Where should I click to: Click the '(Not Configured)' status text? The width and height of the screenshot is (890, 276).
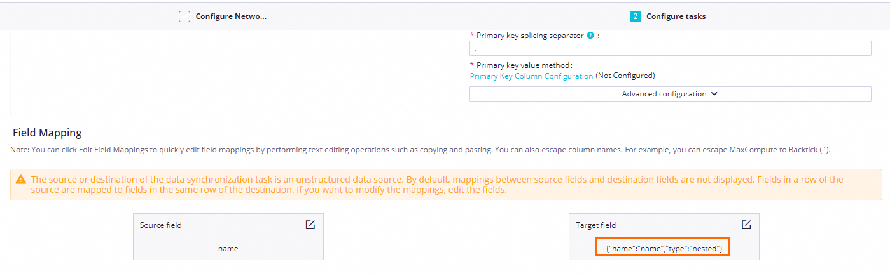point(625,76)
